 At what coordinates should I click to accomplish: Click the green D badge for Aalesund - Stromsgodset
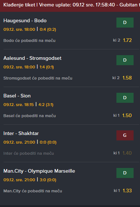click(x=125, y=60)
